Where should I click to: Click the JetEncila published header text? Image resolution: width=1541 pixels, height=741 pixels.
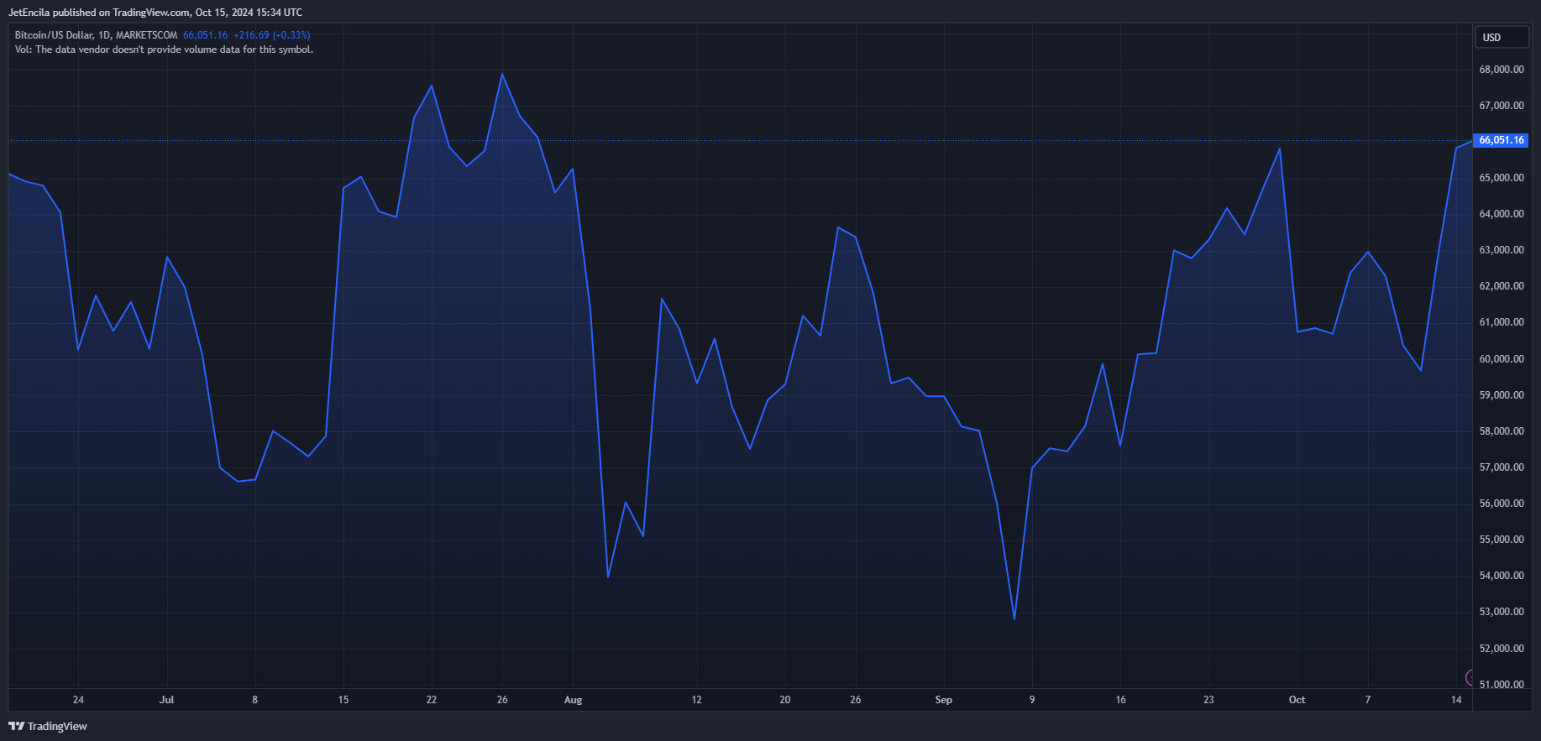(x=155, y=13)
